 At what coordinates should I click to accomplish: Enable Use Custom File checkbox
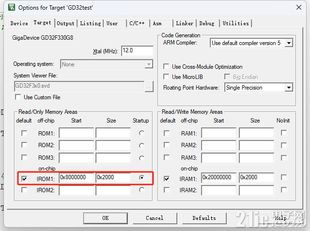[18, 97]
